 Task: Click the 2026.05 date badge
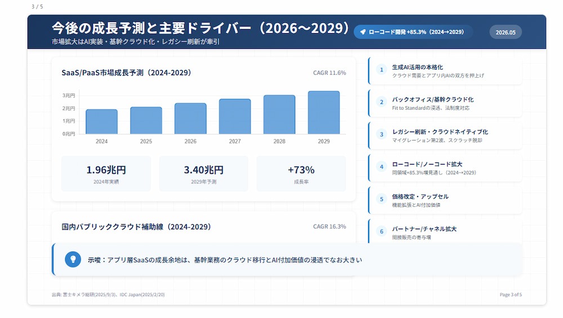pyautogui.click(x=506, y=32)
